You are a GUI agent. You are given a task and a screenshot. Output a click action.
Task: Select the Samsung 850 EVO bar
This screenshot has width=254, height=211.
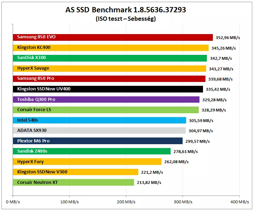point(113,37)
